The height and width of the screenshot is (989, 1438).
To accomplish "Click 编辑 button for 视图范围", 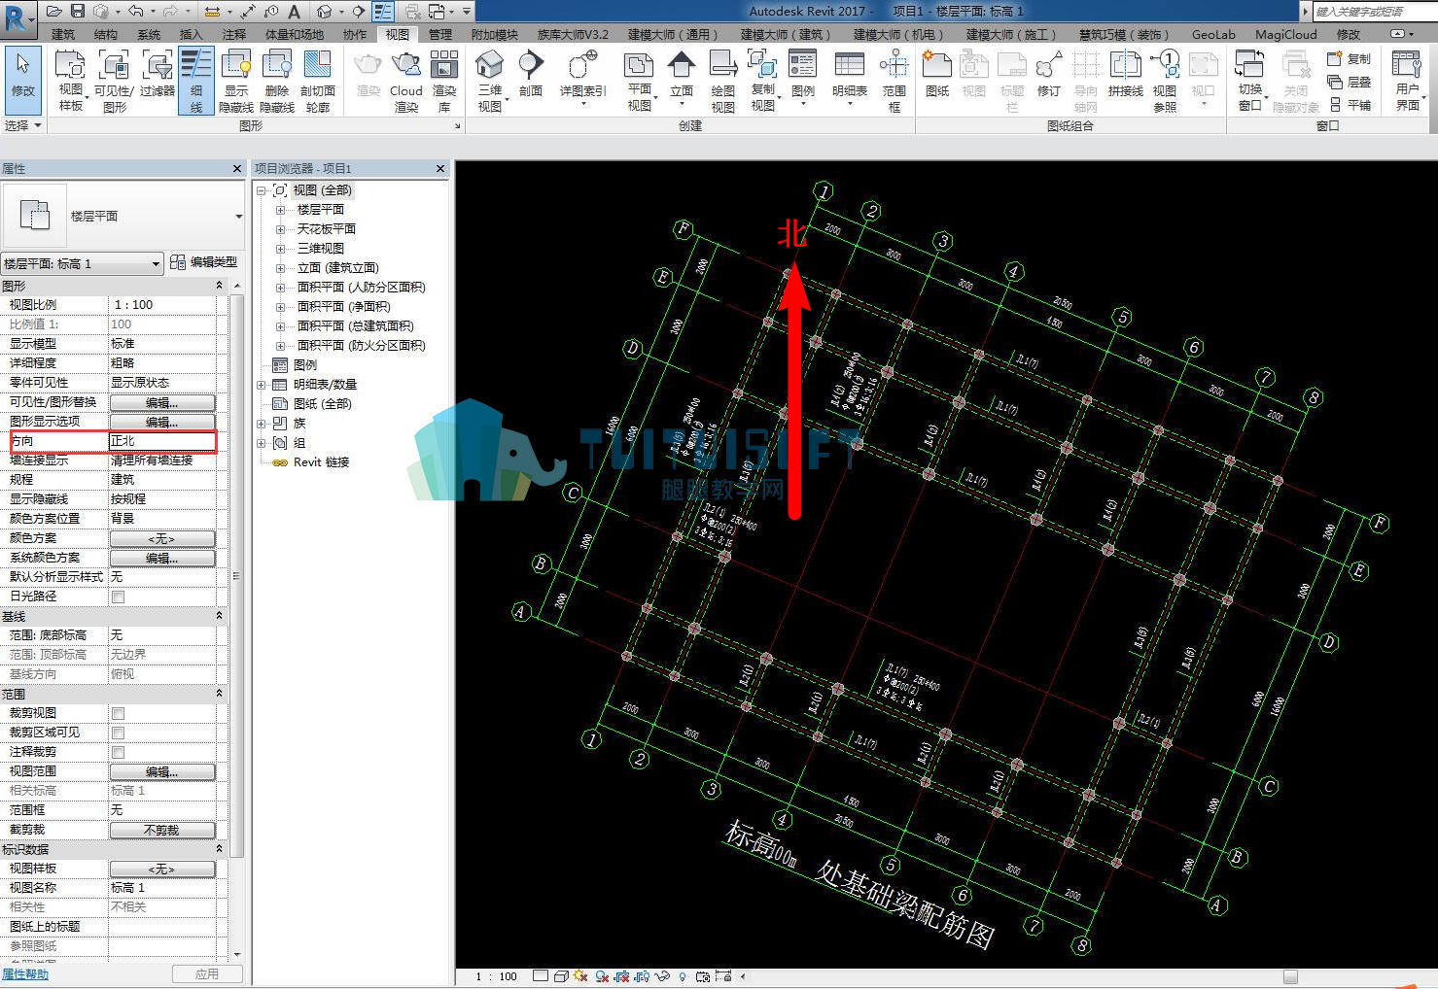I will tap(162, 771).
